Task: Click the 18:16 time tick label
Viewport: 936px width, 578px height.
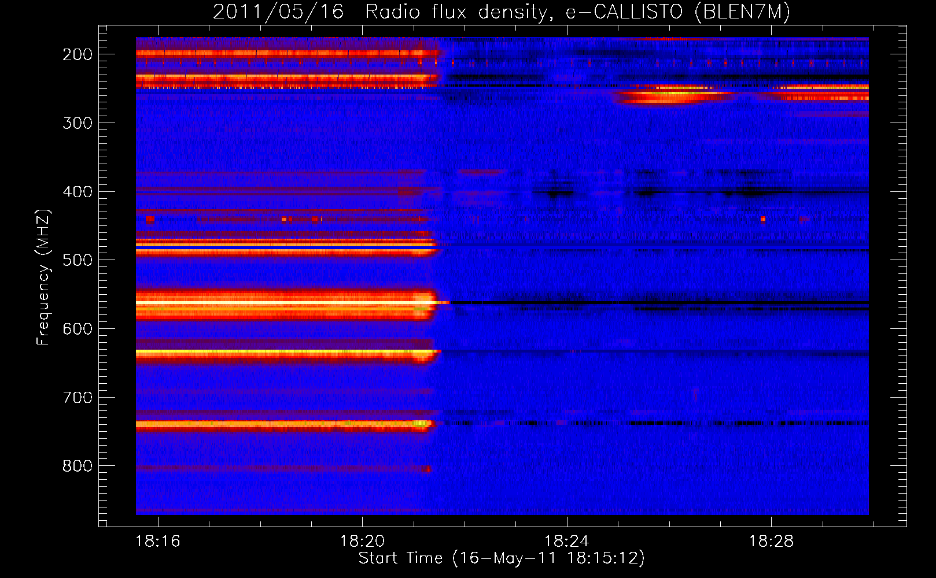Action: point(158,542)
